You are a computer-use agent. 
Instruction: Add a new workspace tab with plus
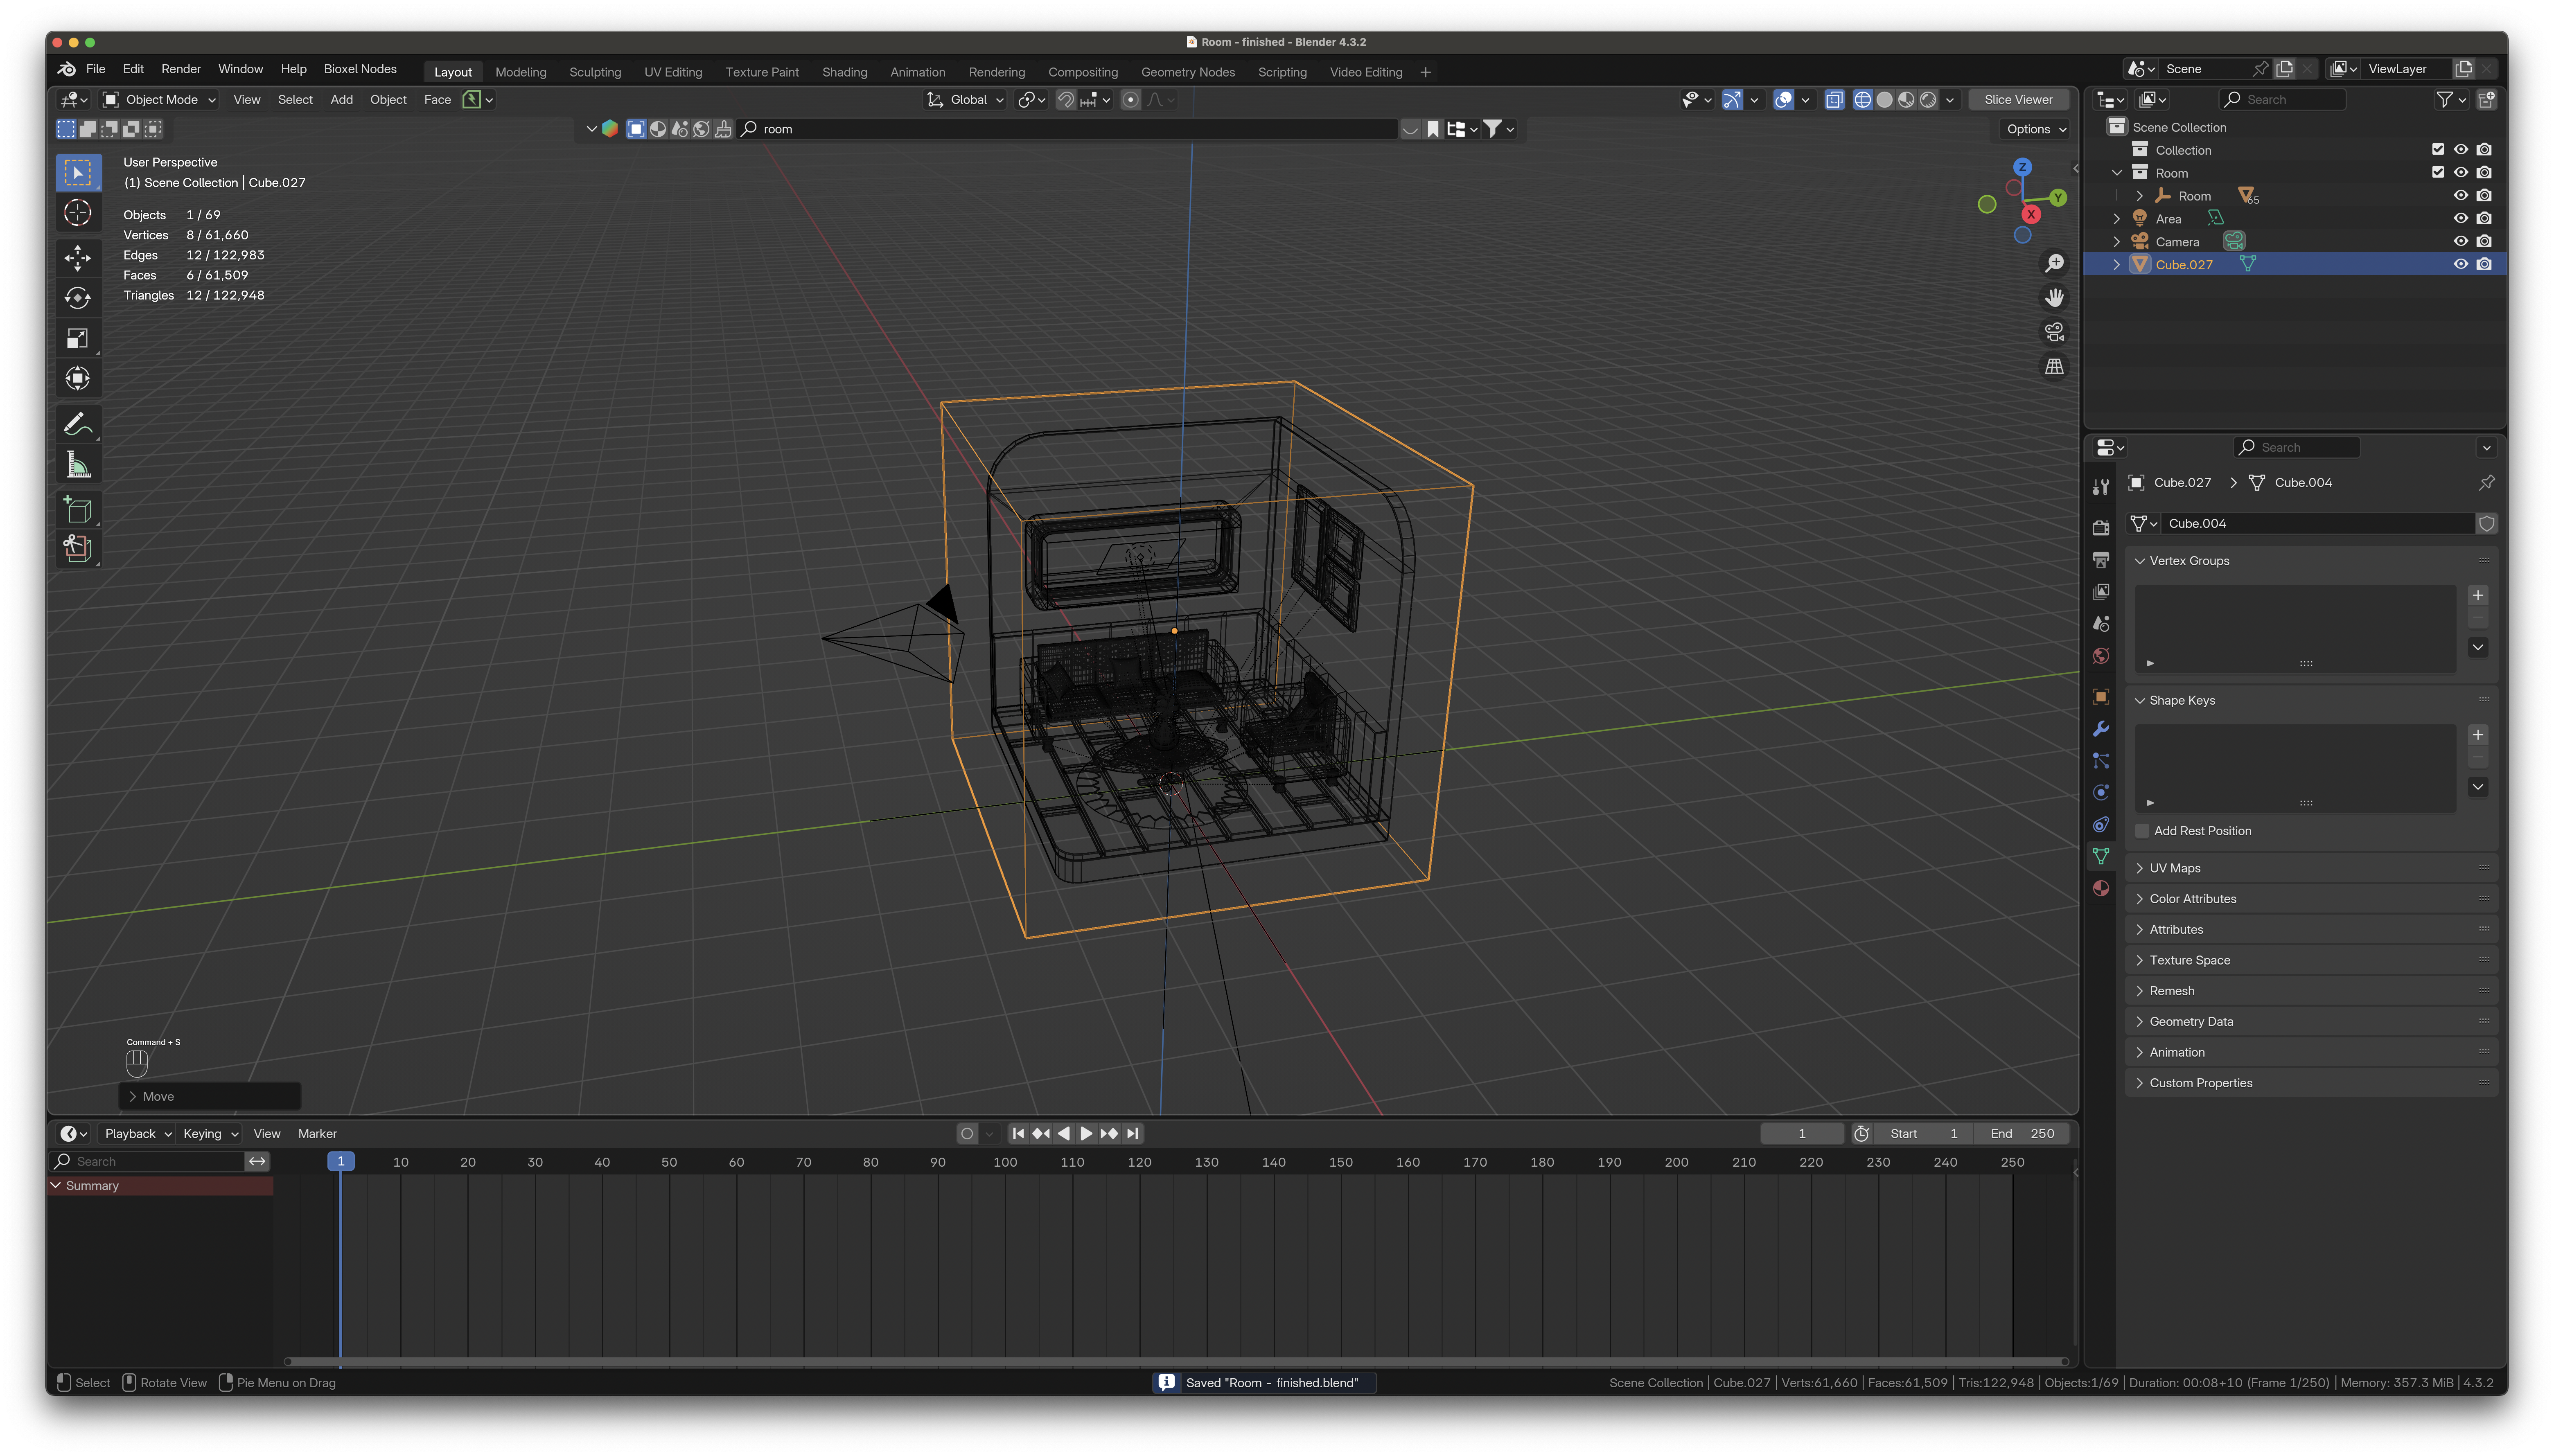pyautogui.click(x=1426, y=72)
